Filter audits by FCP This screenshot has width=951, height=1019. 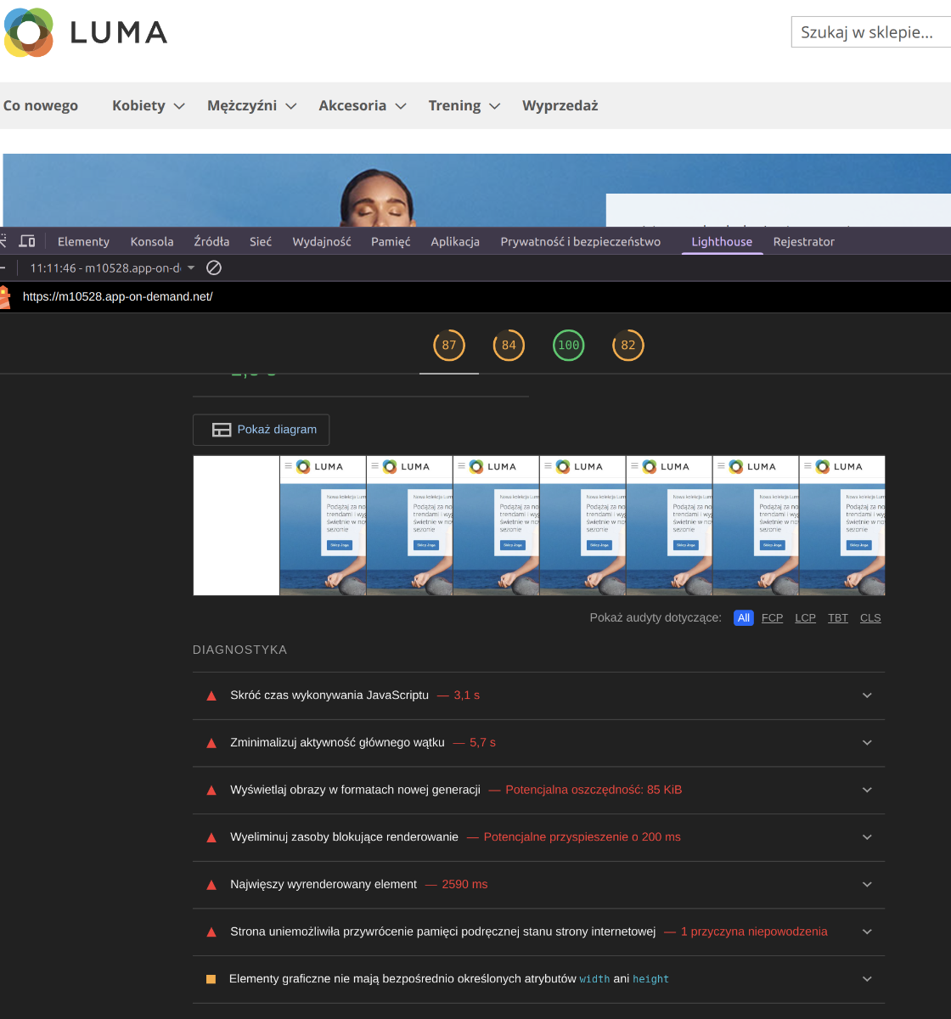(x=772, y=617)
